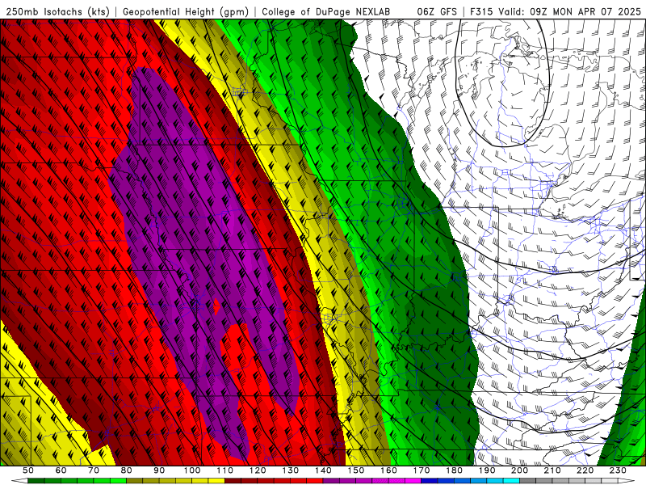Click the 120 knot colorbar label
The image size is (646, 485).
pyautogui.click(x=258, y=470)
